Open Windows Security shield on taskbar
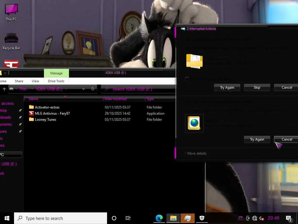This screenshot has width=298, height=224. coord(202,218)
